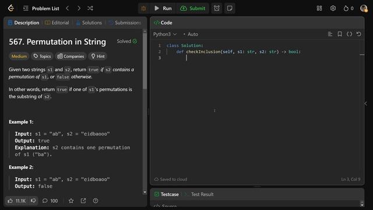Click the Medium difficulty tag
Image resolution: width=373 pixels, height=210 pixels.
[19, 56]
